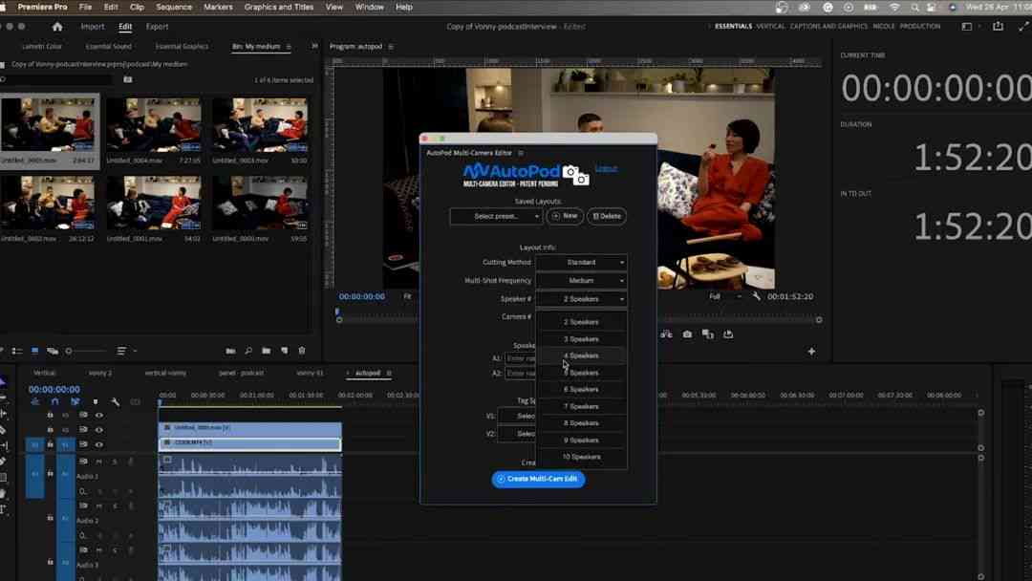This screenshot has height=581, width=1032.
Task: Open the Import page
Action: [x=92, y=27]
